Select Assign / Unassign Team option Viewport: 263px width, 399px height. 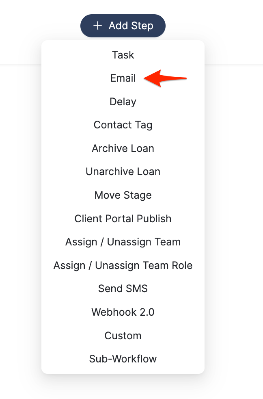(x=123, y=242)
